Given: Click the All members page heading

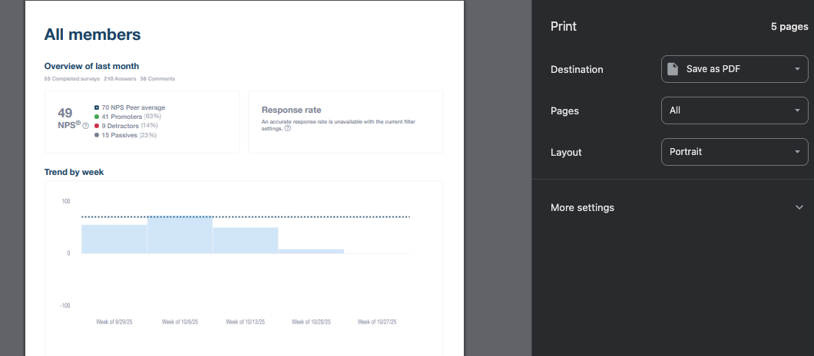Looking at the screenshot, I should 92,35.
